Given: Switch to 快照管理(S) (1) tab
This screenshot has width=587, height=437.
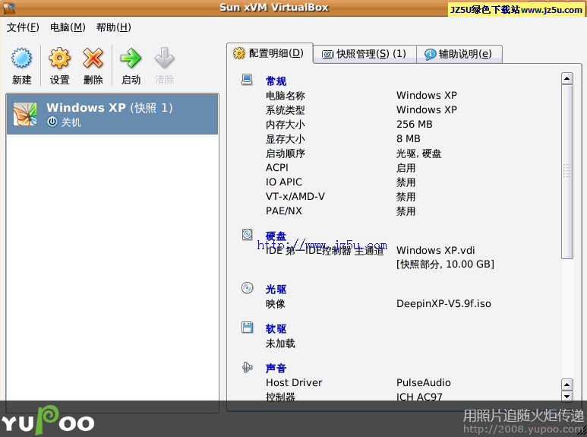Looking at the screenshot, I should 365,55.
